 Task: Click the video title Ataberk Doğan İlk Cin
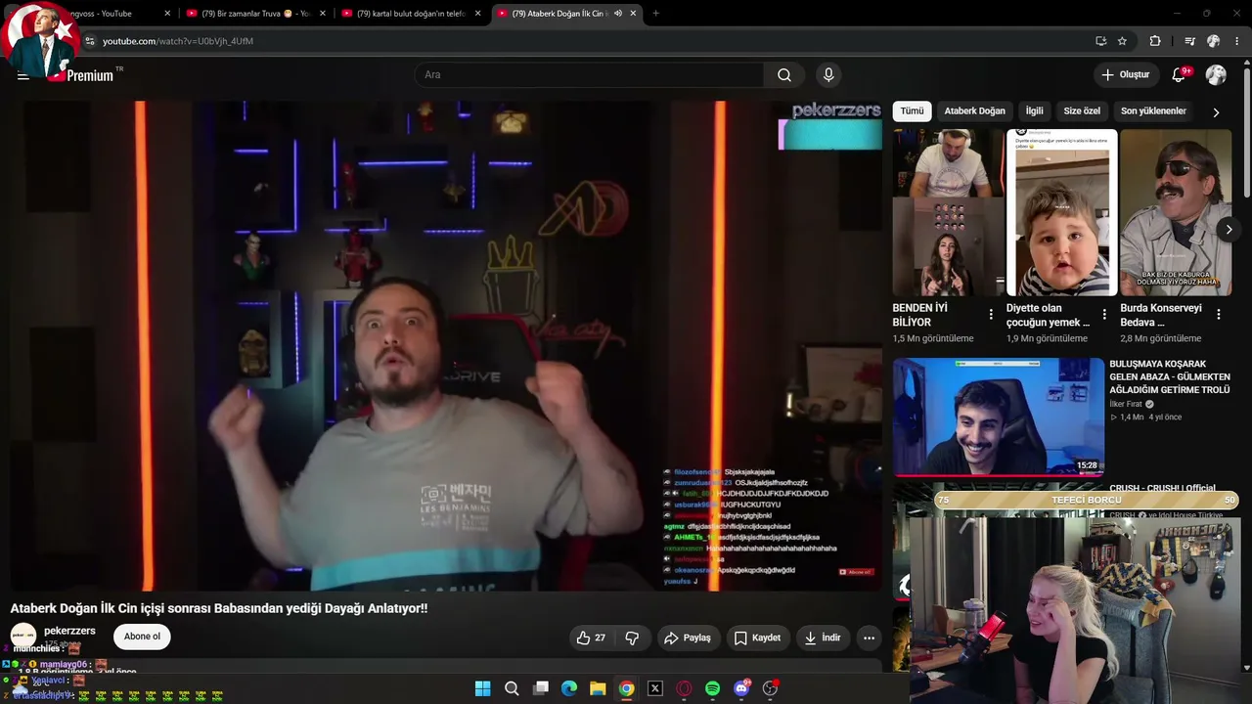coord(219,608)
